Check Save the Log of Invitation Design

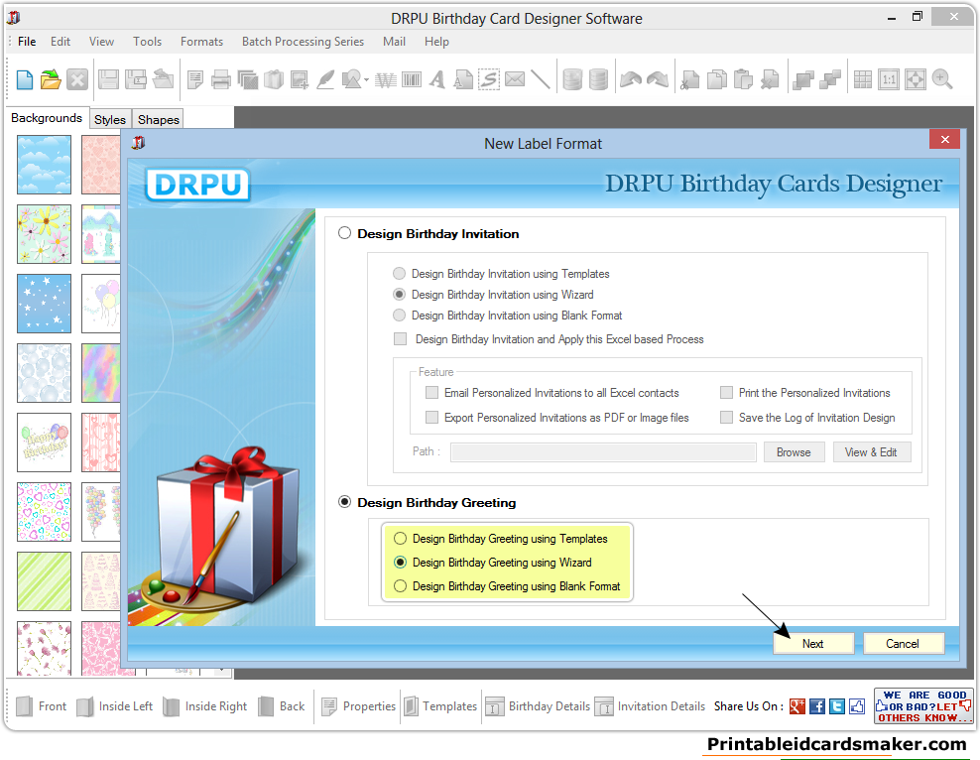726,417
